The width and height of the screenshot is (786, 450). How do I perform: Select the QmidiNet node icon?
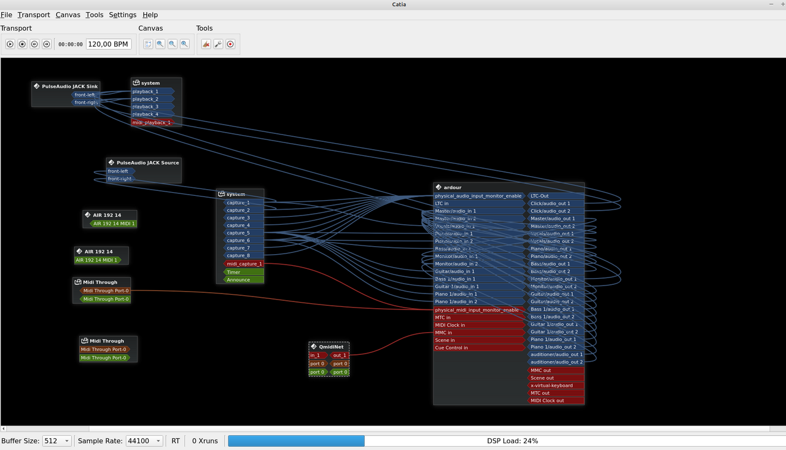pos(314,347)
